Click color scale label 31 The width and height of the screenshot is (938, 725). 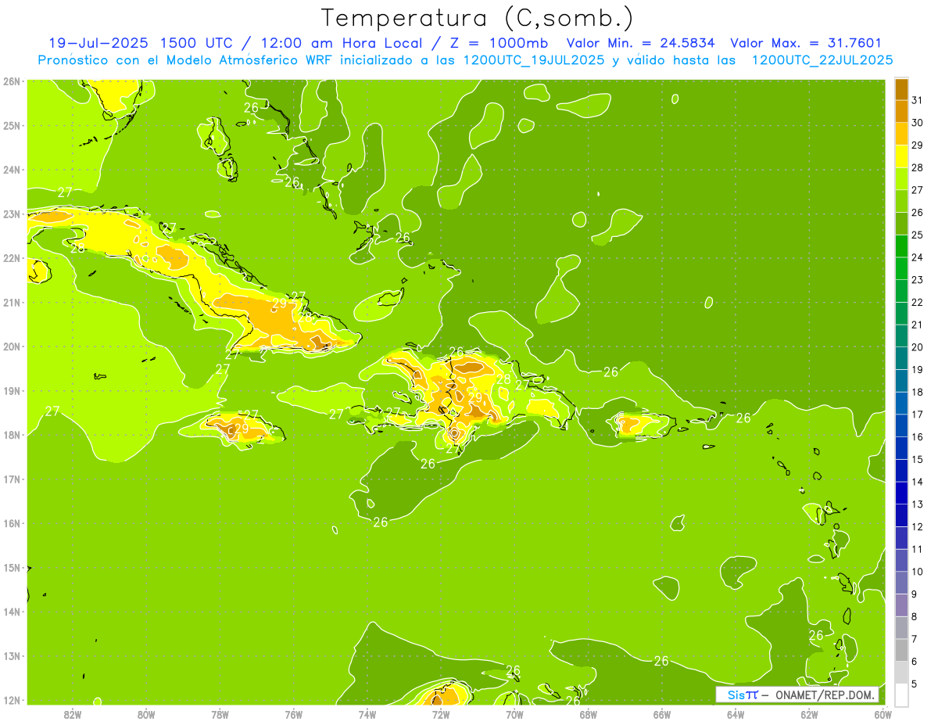[x=918, y=100]
